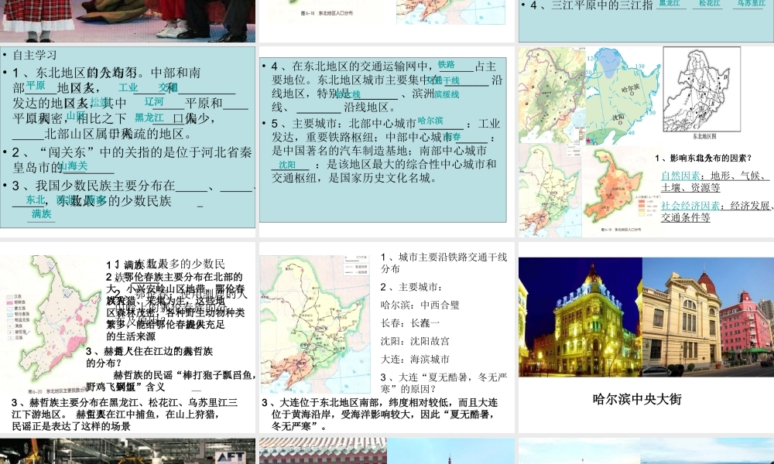Click the answer text 满族
Screen dimensions: 774x464
[x=42, y=214]
